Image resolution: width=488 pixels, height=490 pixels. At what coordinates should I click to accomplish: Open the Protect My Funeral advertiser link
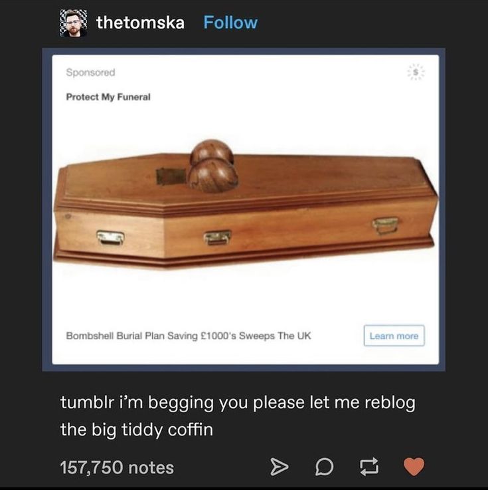[x=108, y=97]
